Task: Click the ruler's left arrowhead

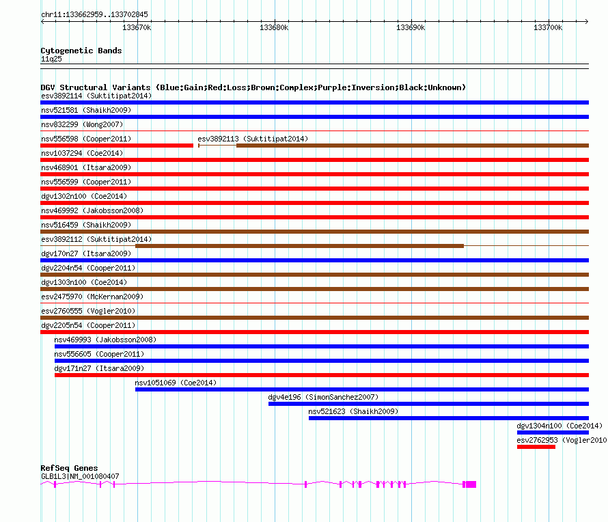Action: point(42,22)
